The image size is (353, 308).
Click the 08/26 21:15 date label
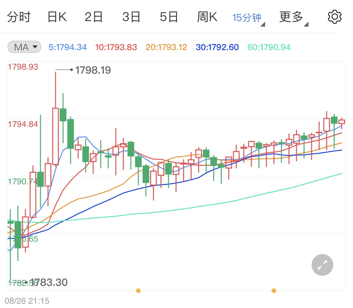(27, 301)
